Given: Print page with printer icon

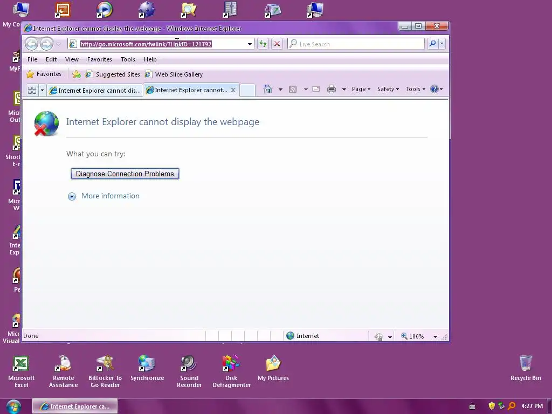Looking at the screenshot, I should (332, 89).
